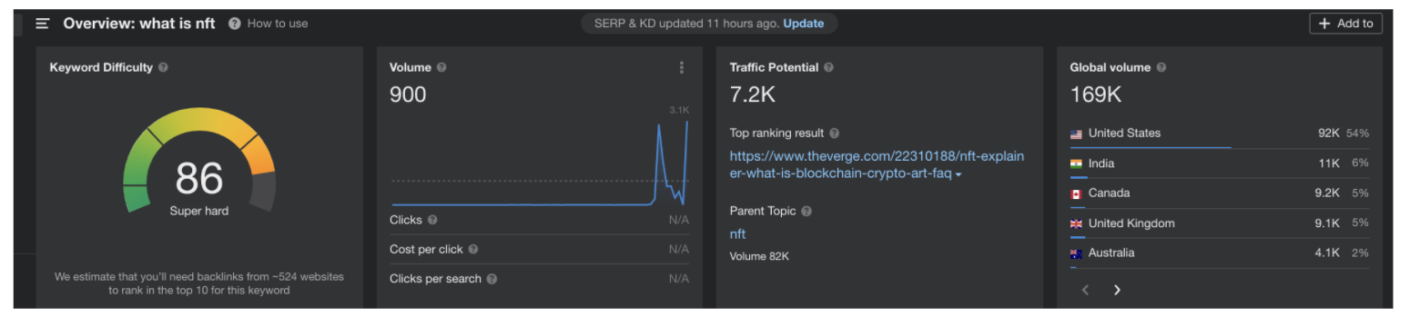Open theverge.com top ranking result link
The width and height of the screenshot is (1420, 327).
point(877,164)
